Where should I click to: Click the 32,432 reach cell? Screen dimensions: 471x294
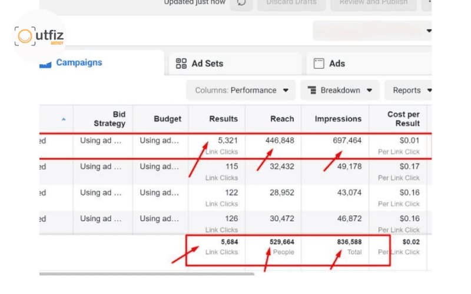pyautogui.click(x=282, y=166)
